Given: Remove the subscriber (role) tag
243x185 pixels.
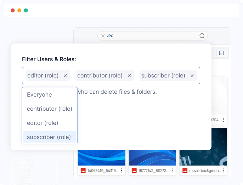Looking at the screenshot, I should (x=192, y=76).
